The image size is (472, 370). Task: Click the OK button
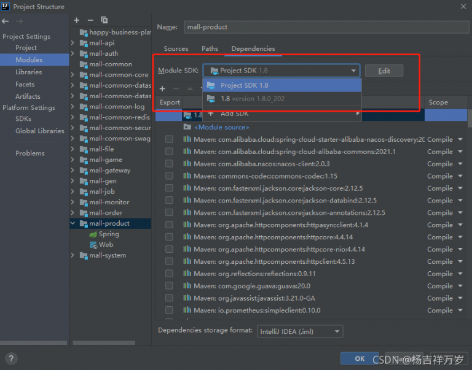pyautogui.click(x=360, y=358)
